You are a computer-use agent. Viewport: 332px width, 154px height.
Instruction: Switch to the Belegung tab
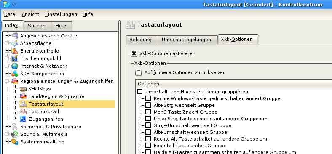point(142,40)
